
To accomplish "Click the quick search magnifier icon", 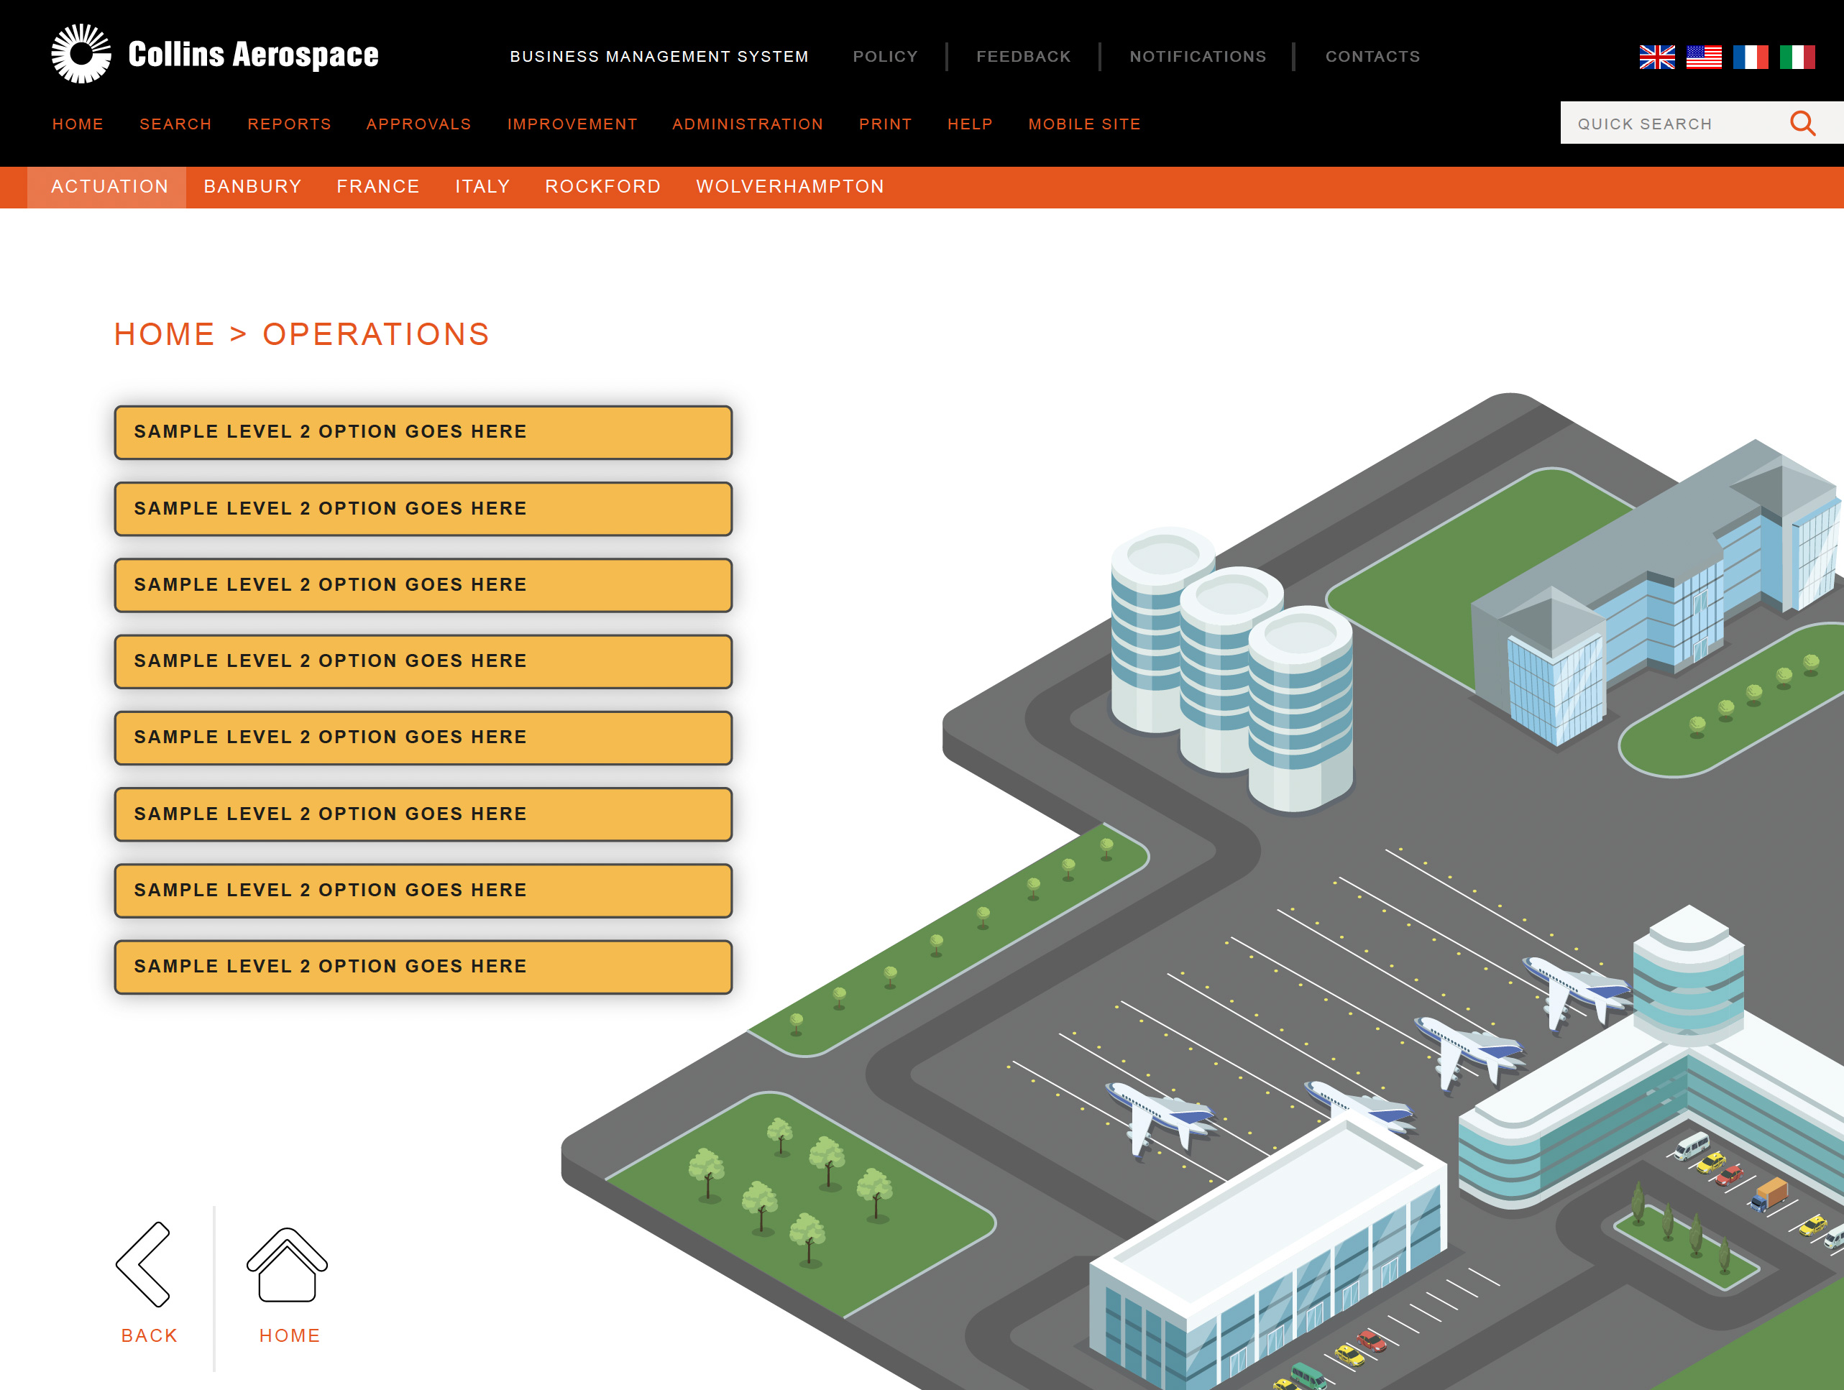I will click(x=1802, y=124).
